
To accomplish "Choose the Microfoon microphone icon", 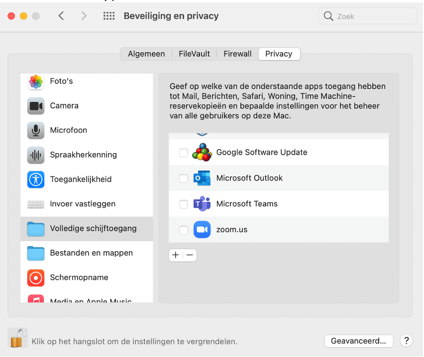I will point(36,131).
